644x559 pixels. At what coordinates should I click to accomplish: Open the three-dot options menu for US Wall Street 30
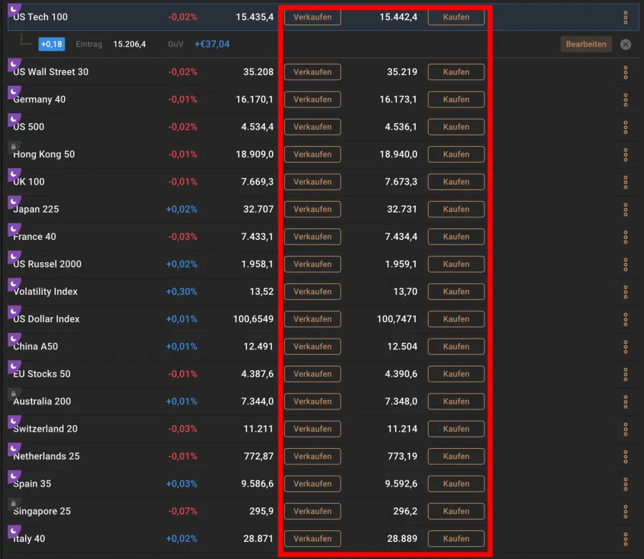pyautogui.click(x=626, y=72)
